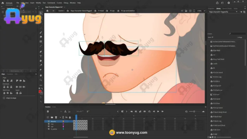The width and height of the screenshot is (247, 139).
Task: Select the Hand tool
Action: click(x=41, y=75)
